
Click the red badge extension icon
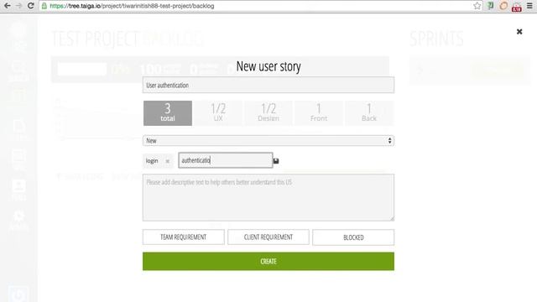[x=517, y=7]
